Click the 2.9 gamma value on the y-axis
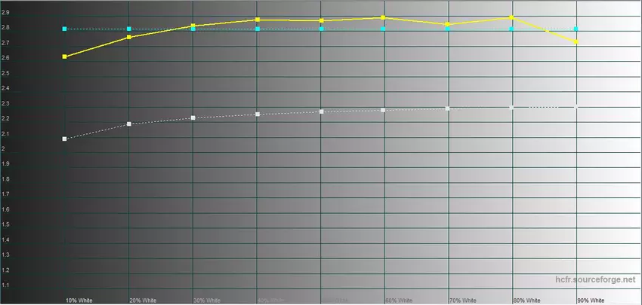 click(5, 13)
